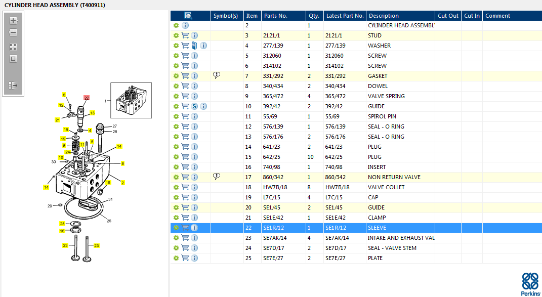Click the Description column header
Image resolution: width=542 pixels, height=297 pixels.
click(383, 16)
